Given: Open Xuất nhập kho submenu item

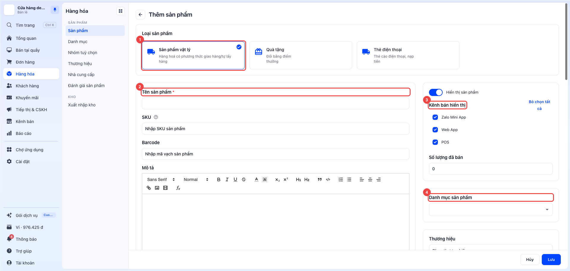Looking at the screenshot, I should tap(95, 105).
